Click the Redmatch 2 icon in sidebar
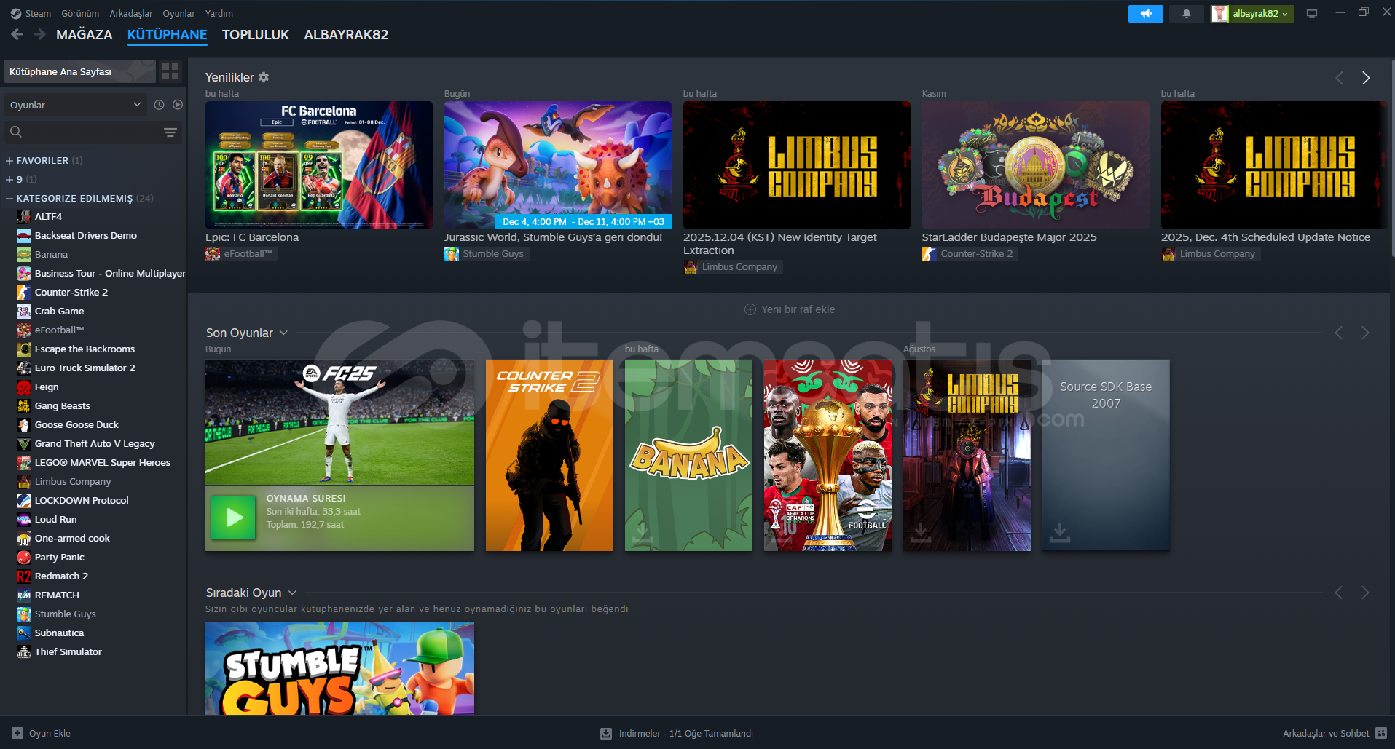 [24, 576]
